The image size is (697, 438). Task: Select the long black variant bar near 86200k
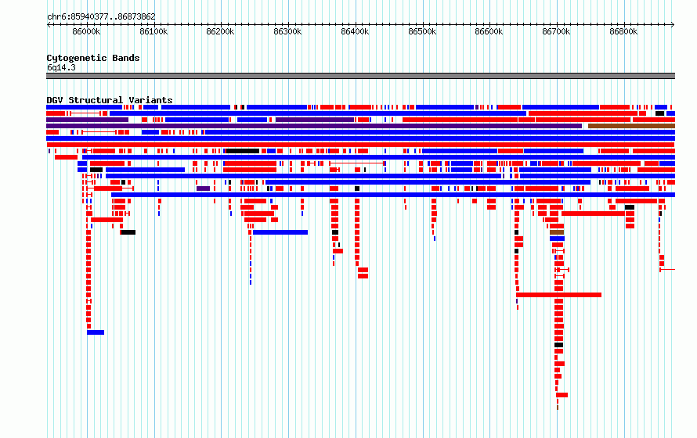pyautogui.click(x=243, y=151)
